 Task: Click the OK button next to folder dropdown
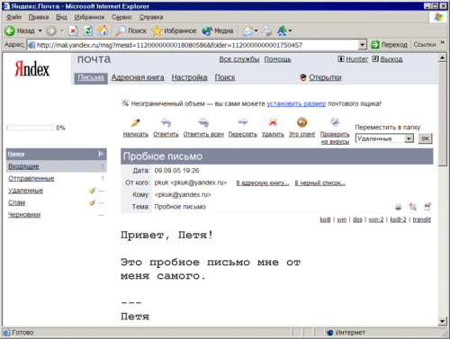click(425, 138)
